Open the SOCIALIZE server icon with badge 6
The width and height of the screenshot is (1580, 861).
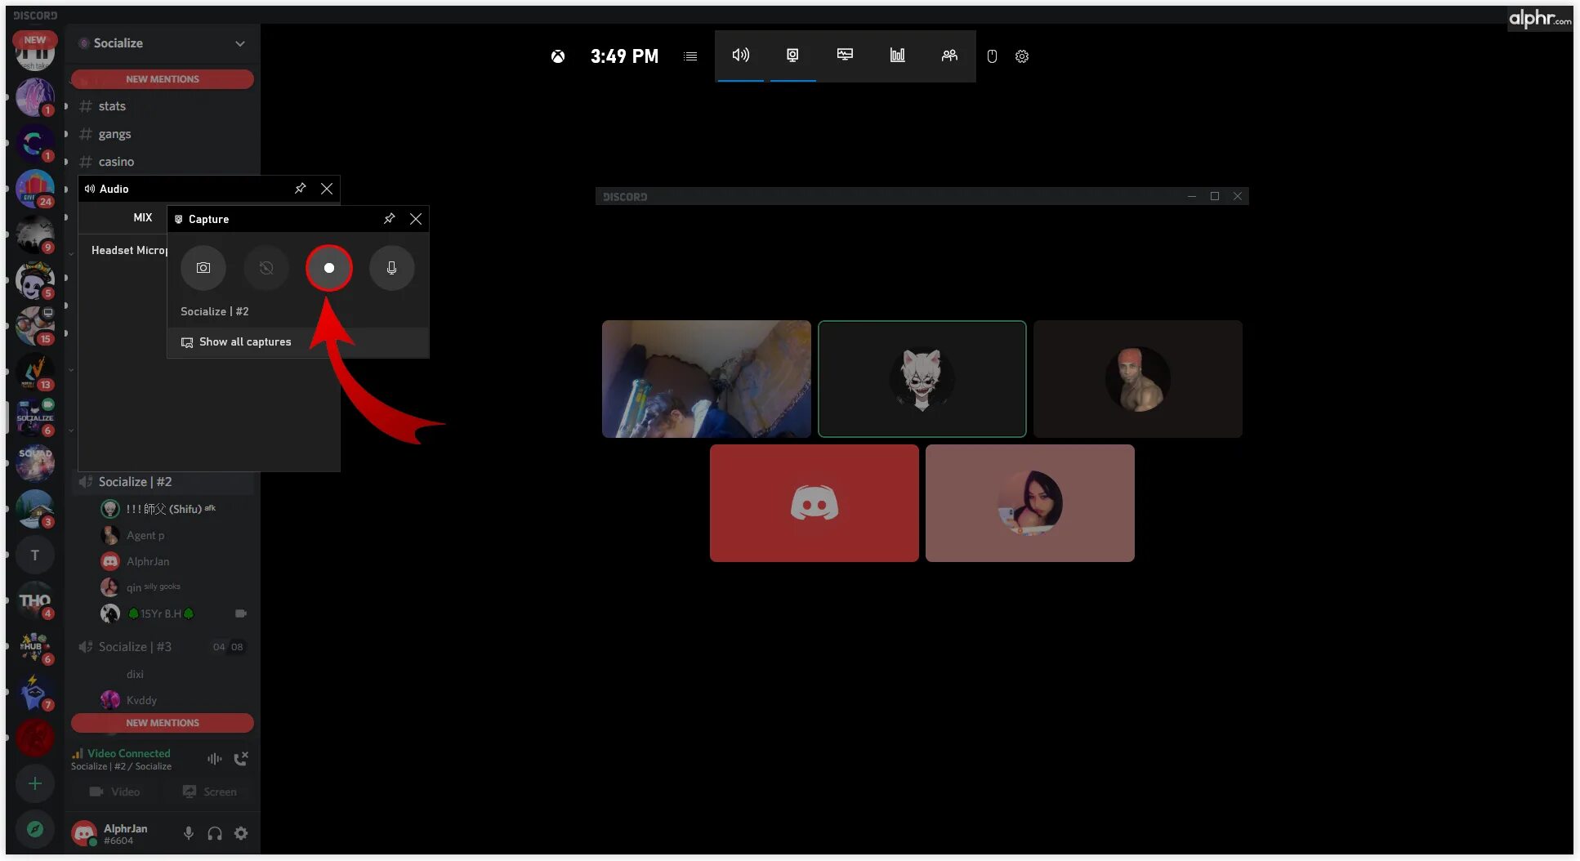[35, 417]
